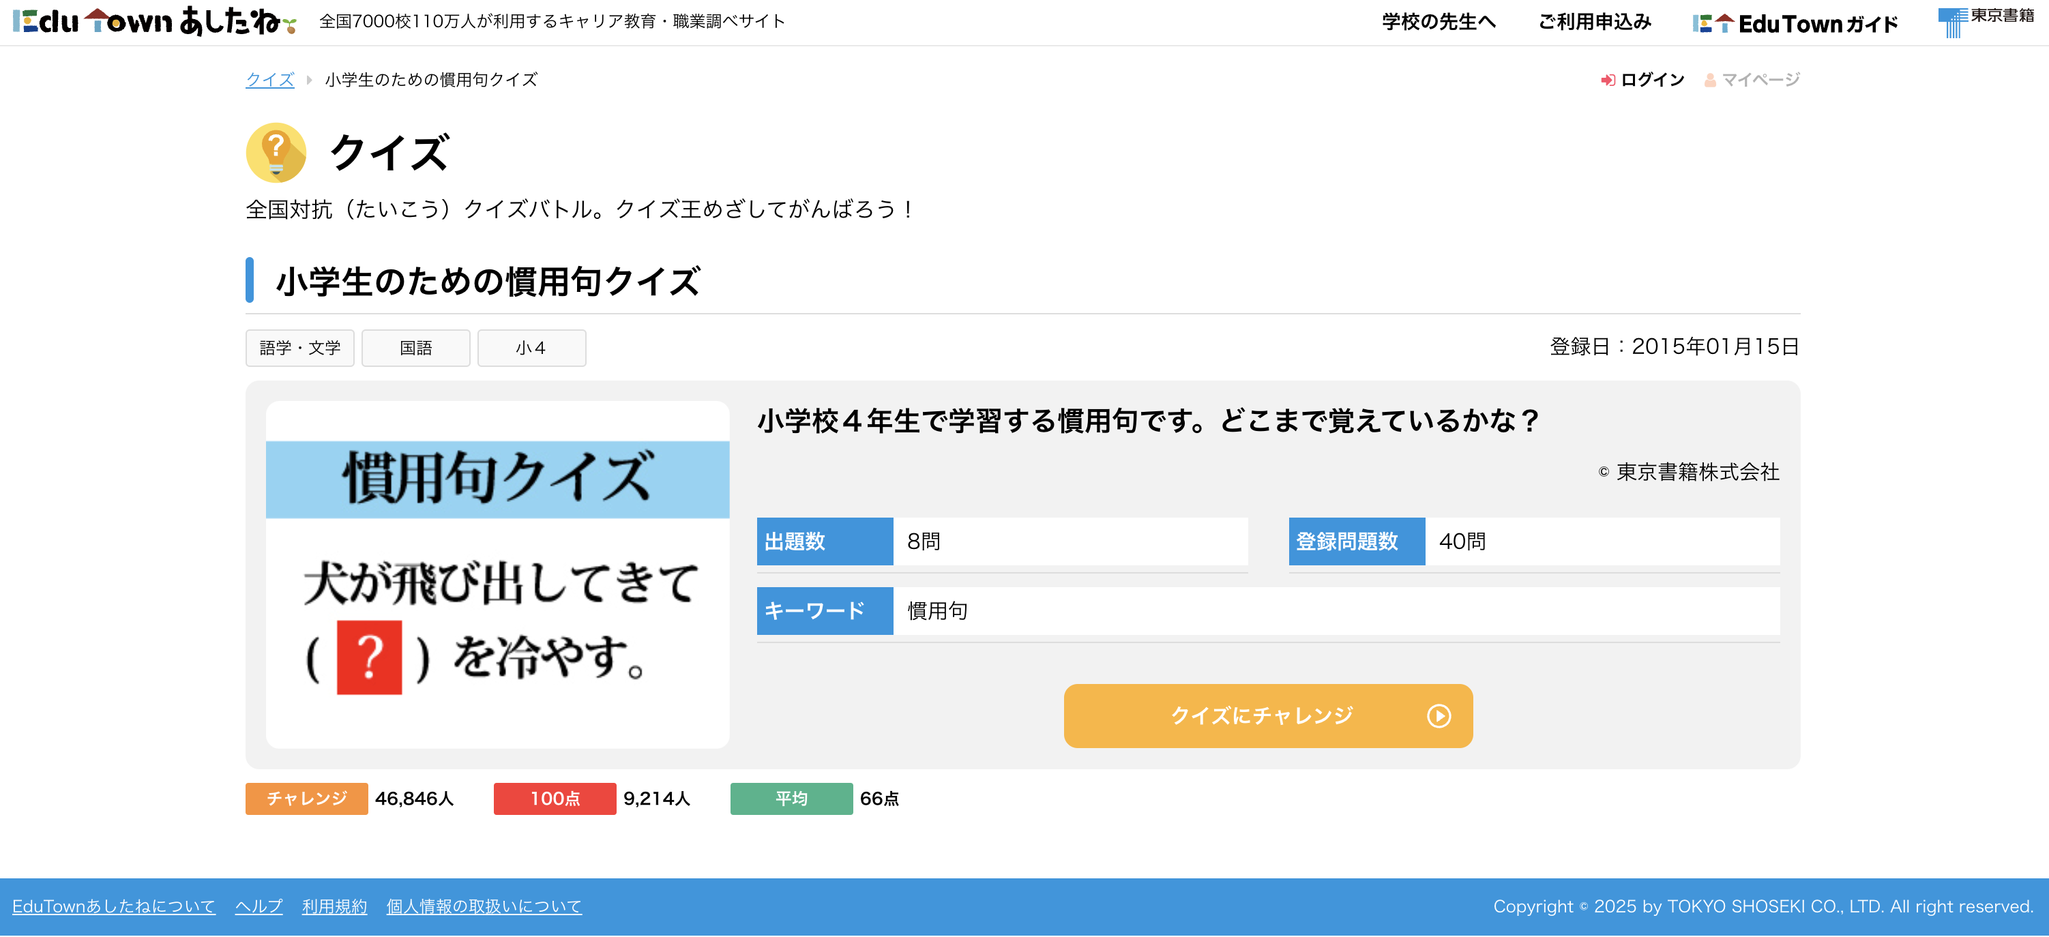Viewport: 2049px width, 937px height.
Task: Click the yellow quiz lightbulb icon
Action: tap(276, 152)
